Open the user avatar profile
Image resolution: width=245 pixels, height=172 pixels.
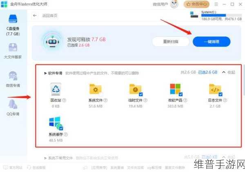point(174,4)
